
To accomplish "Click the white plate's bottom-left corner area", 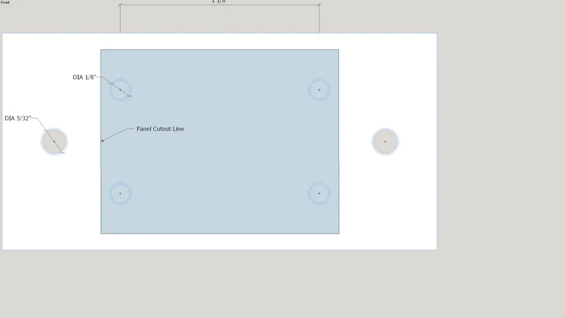I will tap(7, 245).
